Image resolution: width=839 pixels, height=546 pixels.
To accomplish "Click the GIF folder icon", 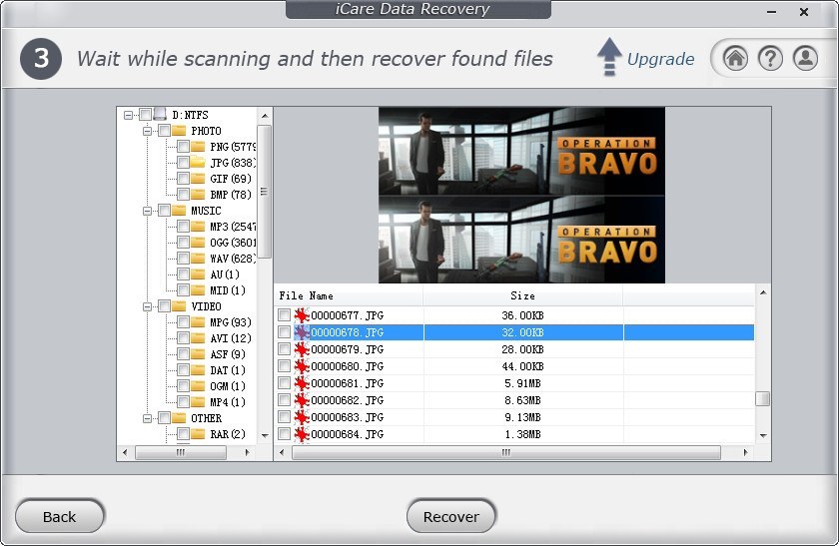I will click(198, 178).
